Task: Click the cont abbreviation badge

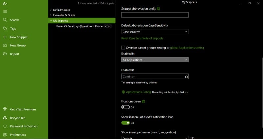Action: [108, 26]
